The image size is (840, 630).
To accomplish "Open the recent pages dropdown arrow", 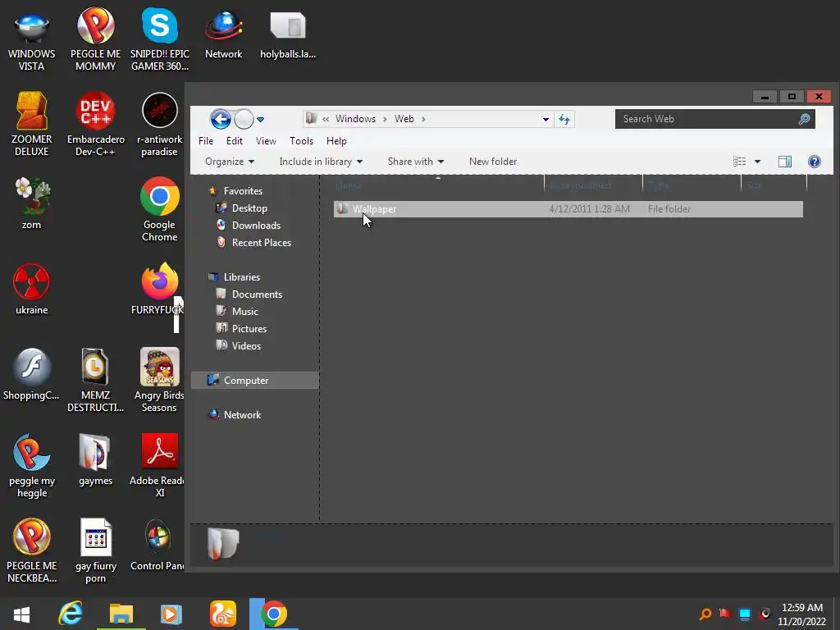I will click(x=260, y=120).
